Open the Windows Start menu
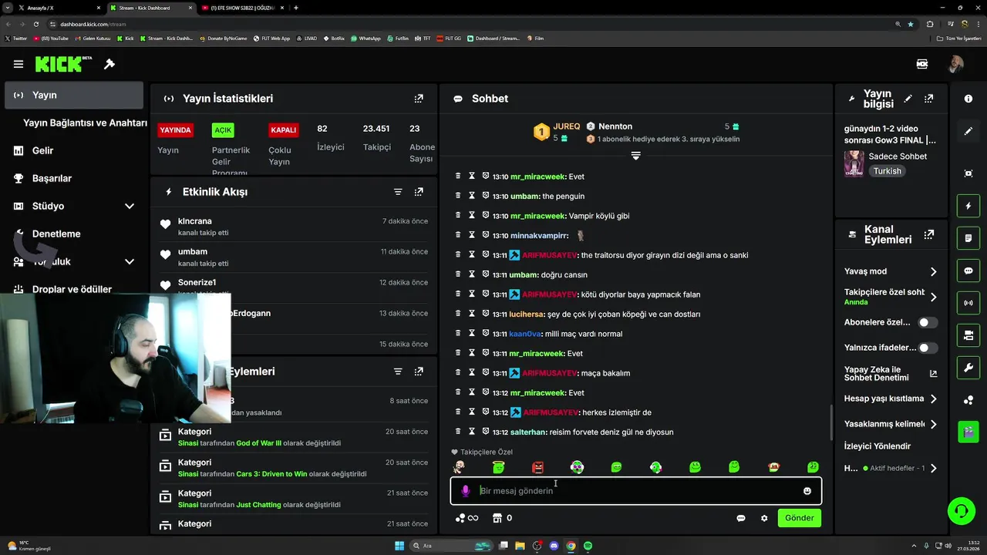The width and height of the screenshot is (987, 555). (399, 546)
